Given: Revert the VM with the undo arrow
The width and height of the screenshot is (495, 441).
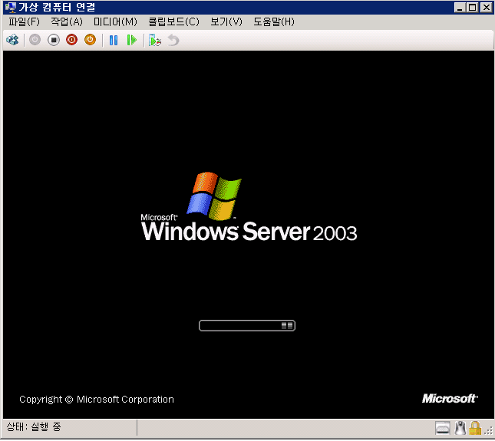Looking at the screenshot, I should pos(173,40).
